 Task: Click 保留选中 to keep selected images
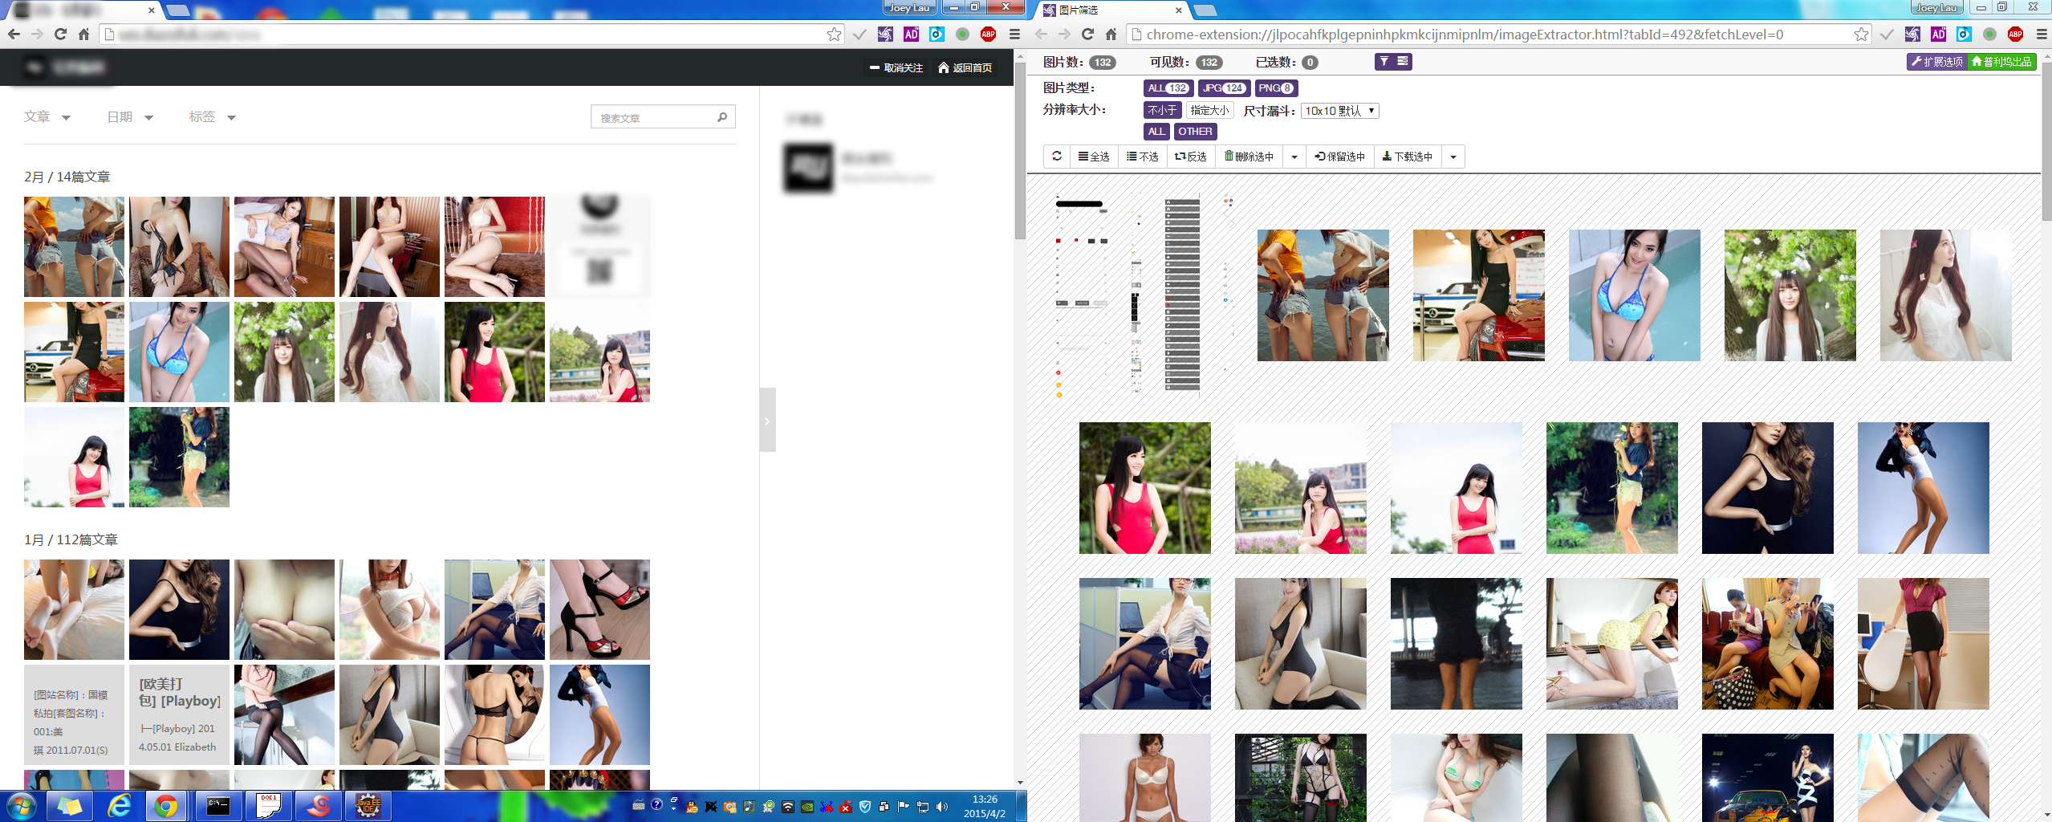(1340, 157)
